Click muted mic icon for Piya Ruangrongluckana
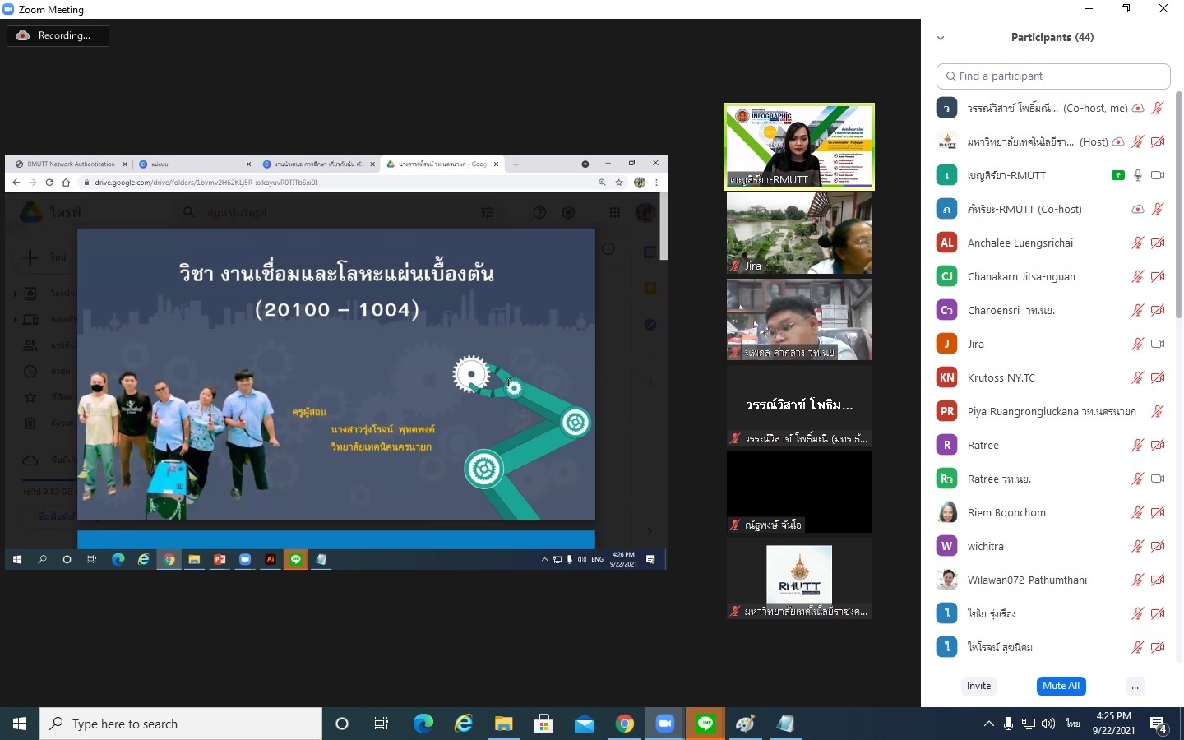This screenshot has height=740, width=1184. tap(1158, 411)
